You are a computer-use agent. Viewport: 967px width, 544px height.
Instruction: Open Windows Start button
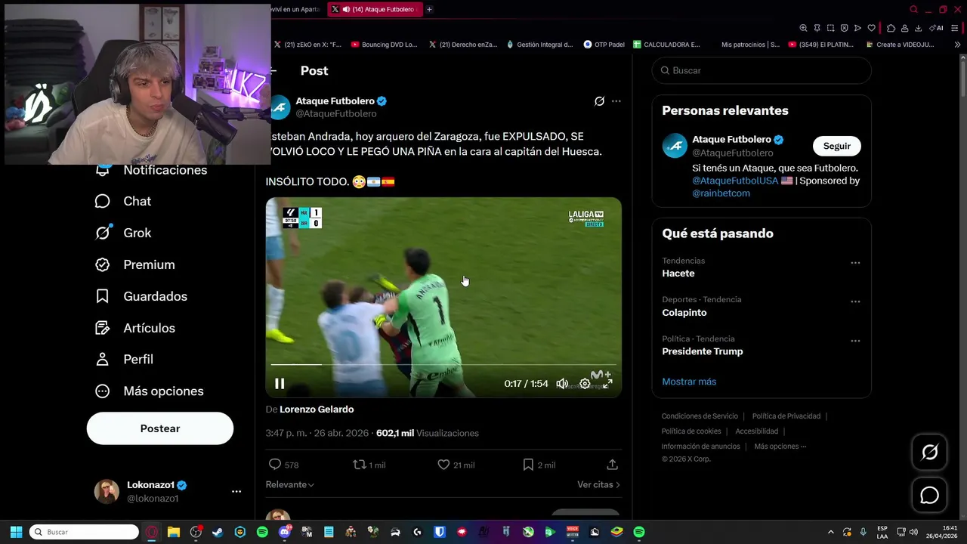click(x=16, y=532)
